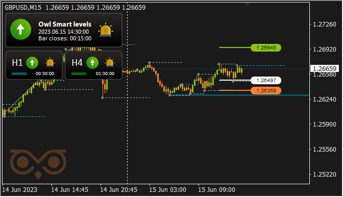Click the 15 Jun 09:00 time axis label
The width and height of the screenshot is (343, 197).
[x=217, y=189]
